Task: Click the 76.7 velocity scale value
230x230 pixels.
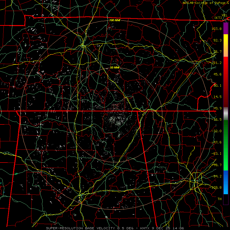Action: pos(217,51)
